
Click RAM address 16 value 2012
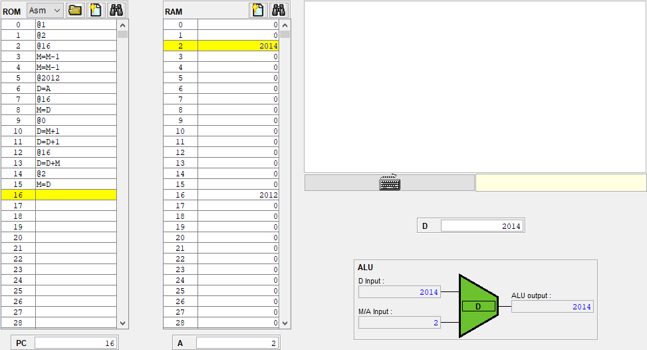[x=238, y=195]
